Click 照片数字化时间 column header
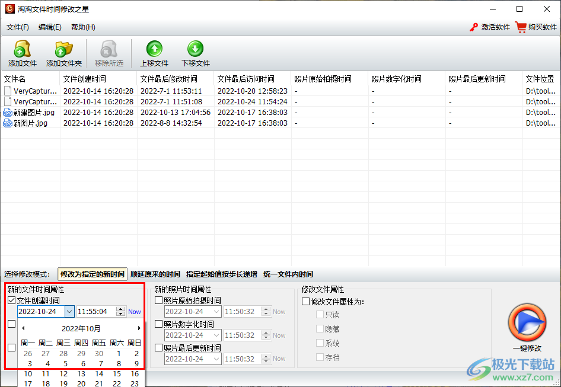The image size is (561, 387). pyautogui.click(x=406, y=79)
